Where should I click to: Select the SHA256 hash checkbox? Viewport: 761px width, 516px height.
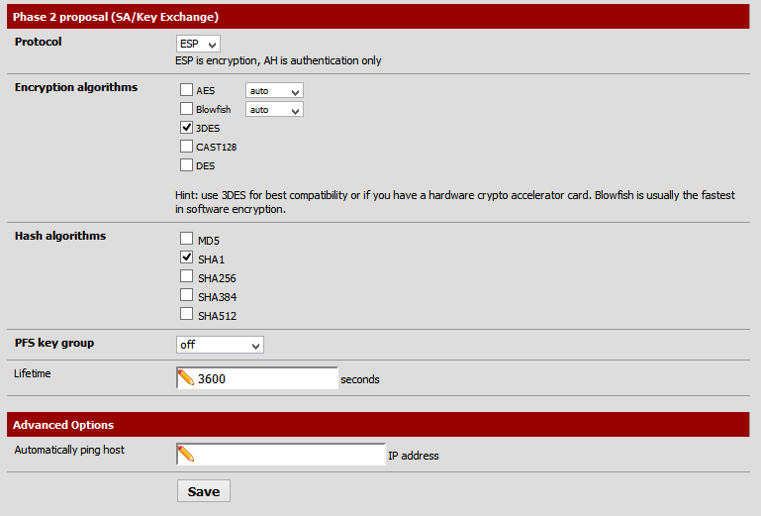(x=186, y=276)
